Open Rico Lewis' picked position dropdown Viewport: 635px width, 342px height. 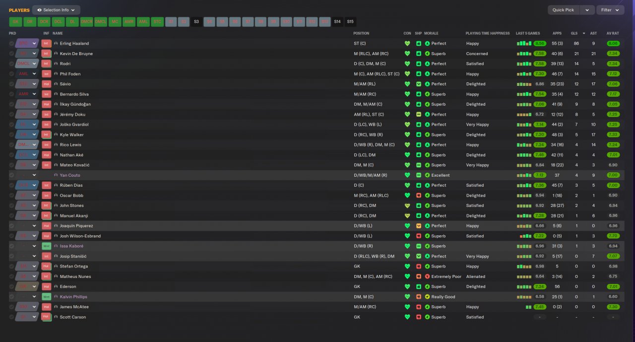coord(27,145)
